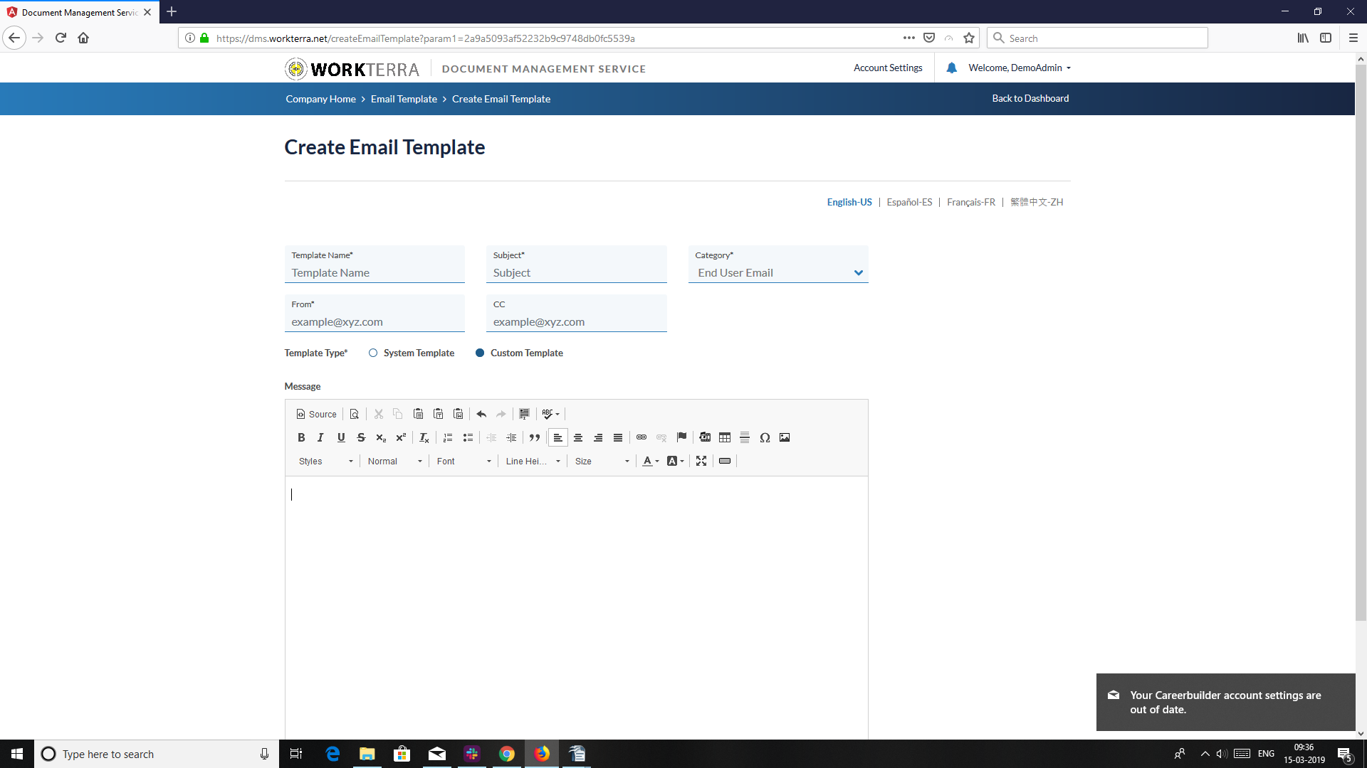Switch to the Français-FR language tab

[x=971, y=202]
